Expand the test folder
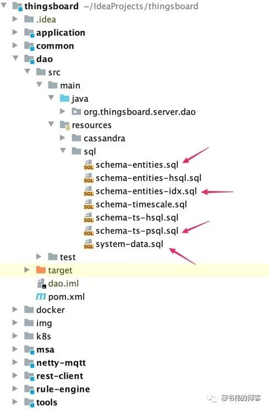 click(39, 256)
